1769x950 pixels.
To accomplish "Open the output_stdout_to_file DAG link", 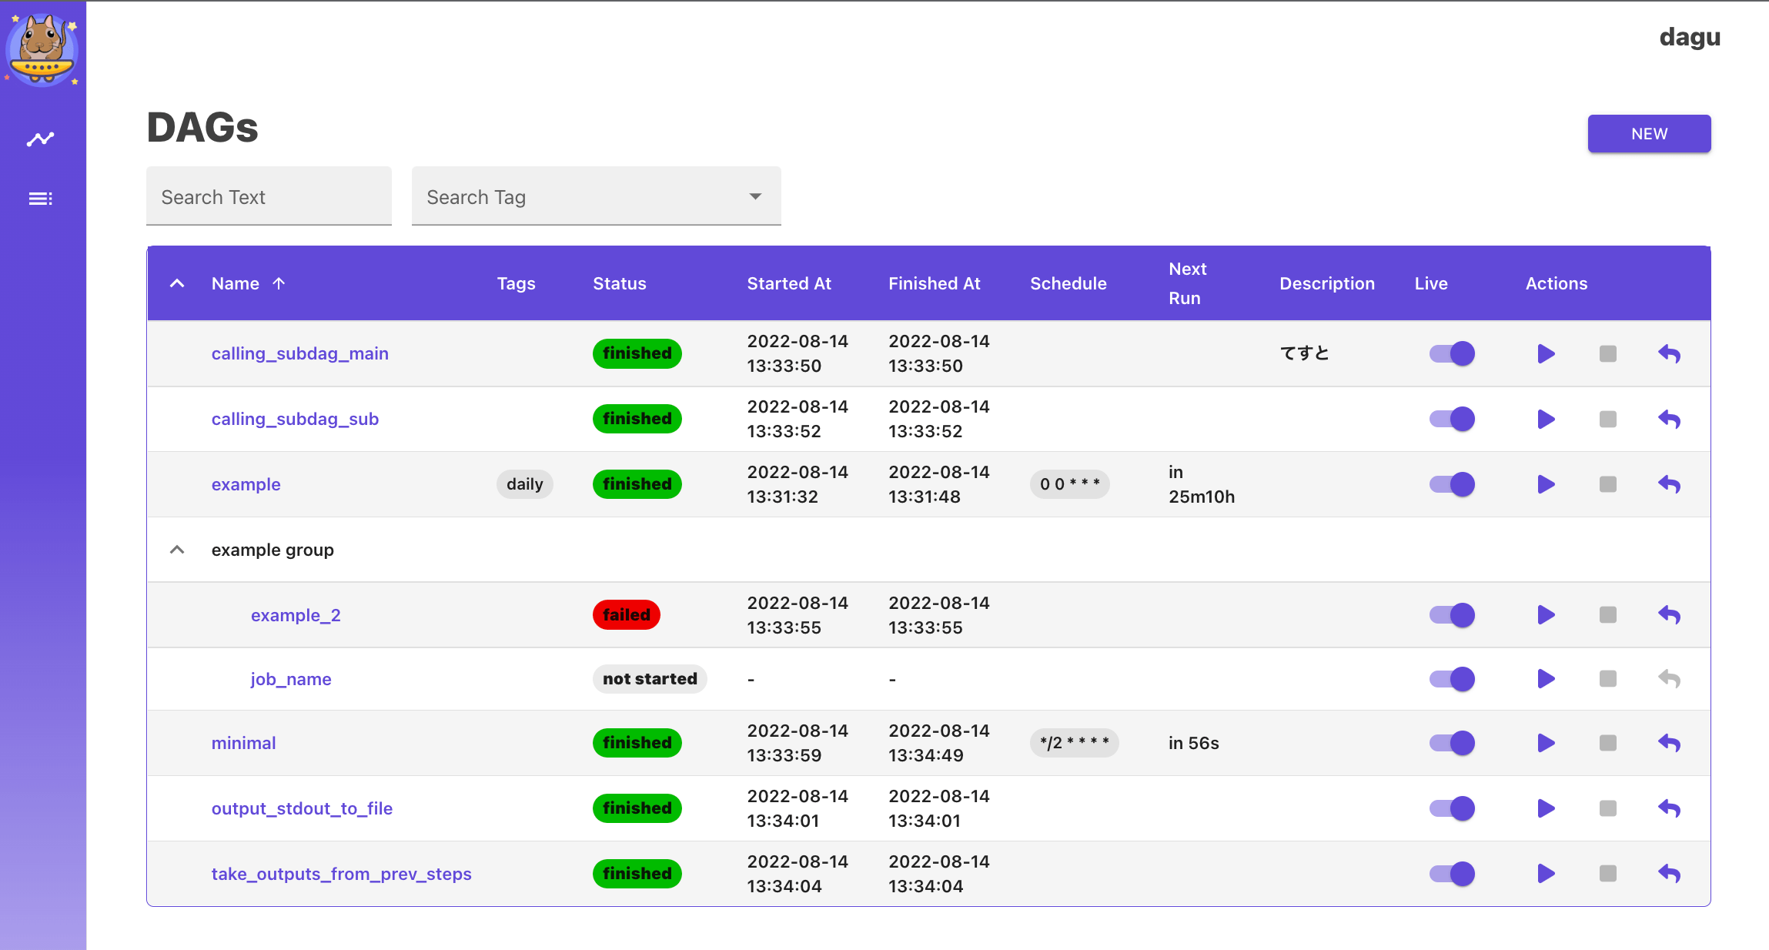I will click(x=302, y=808).
